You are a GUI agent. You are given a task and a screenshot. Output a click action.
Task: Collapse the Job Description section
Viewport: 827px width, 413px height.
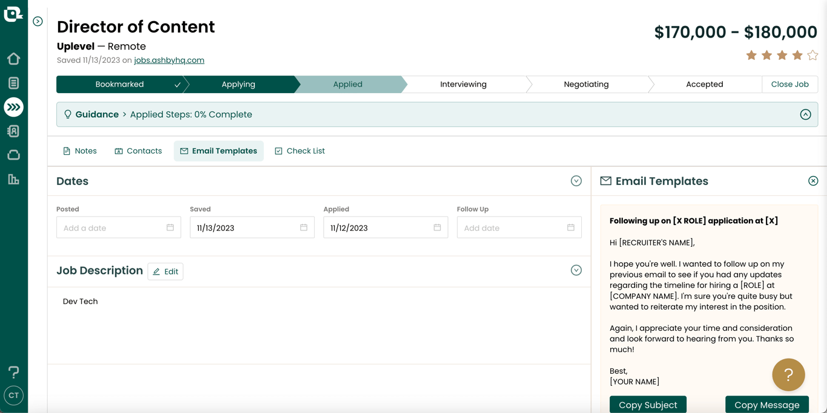pyautogui.click(x=576, y=270)
